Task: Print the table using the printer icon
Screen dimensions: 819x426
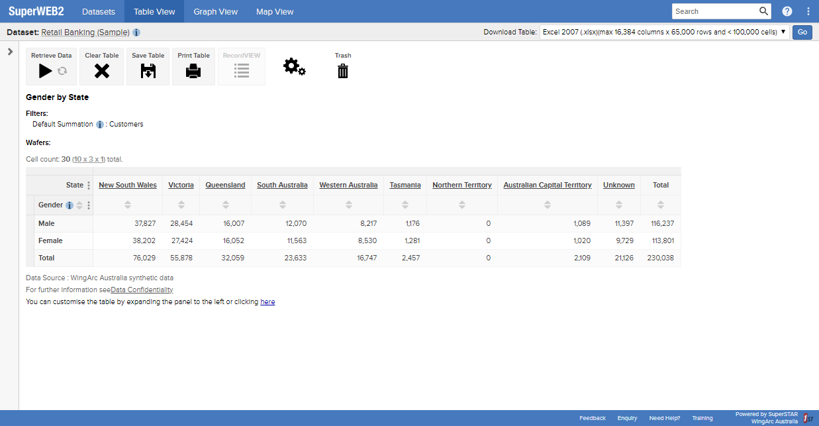Action: tap(193, 70)
